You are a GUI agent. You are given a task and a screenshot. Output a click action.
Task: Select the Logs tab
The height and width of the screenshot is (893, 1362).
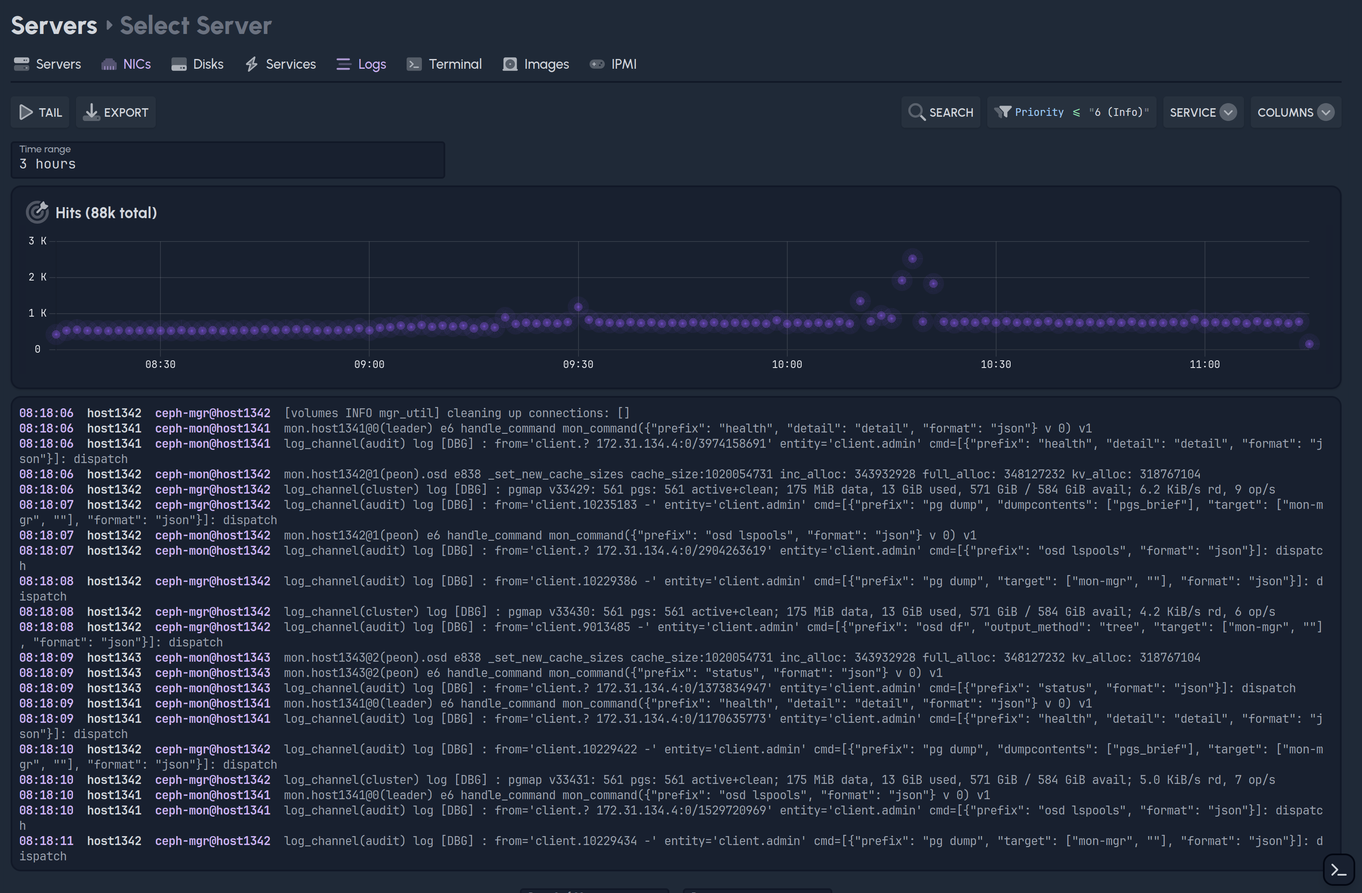pos(362,64)
